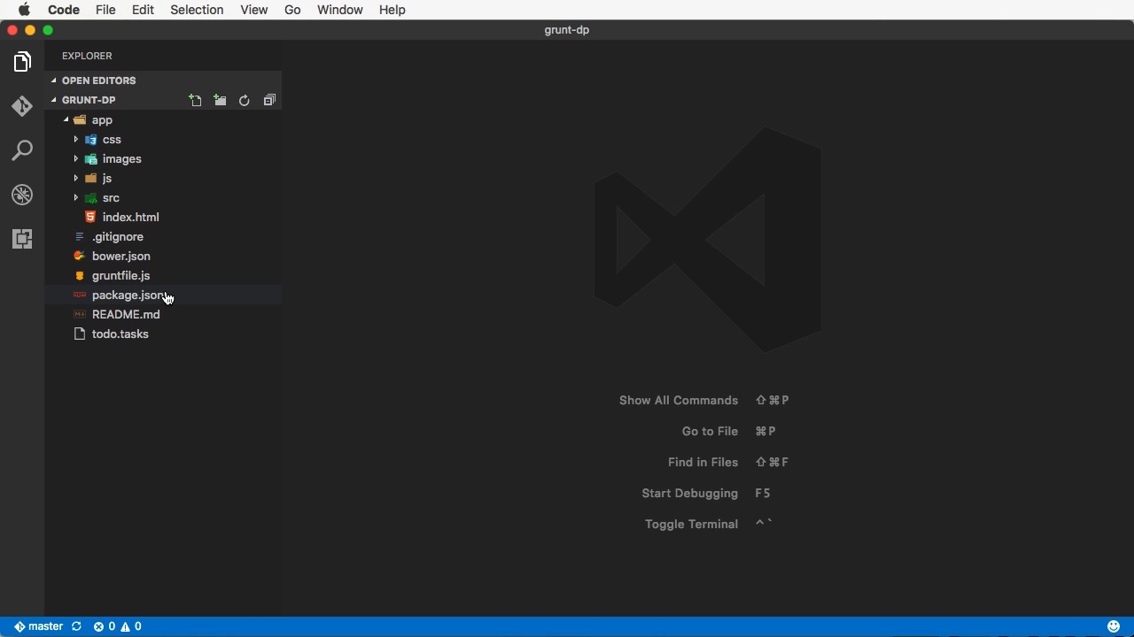Viewport: 1134px width, 637px height.
Task: Click the errors count indicator
Action: [x=105, y=626]
